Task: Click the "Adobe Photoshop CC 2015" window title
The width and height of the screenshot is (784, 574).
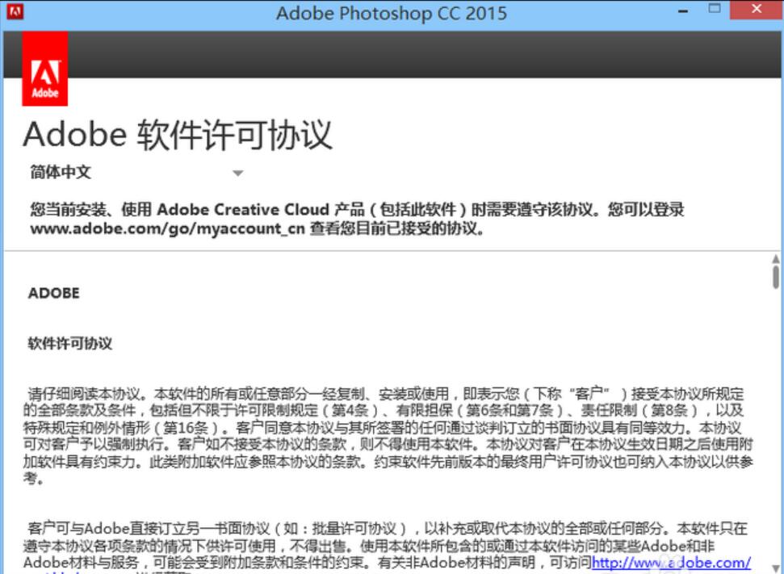Action: point(392,13)
